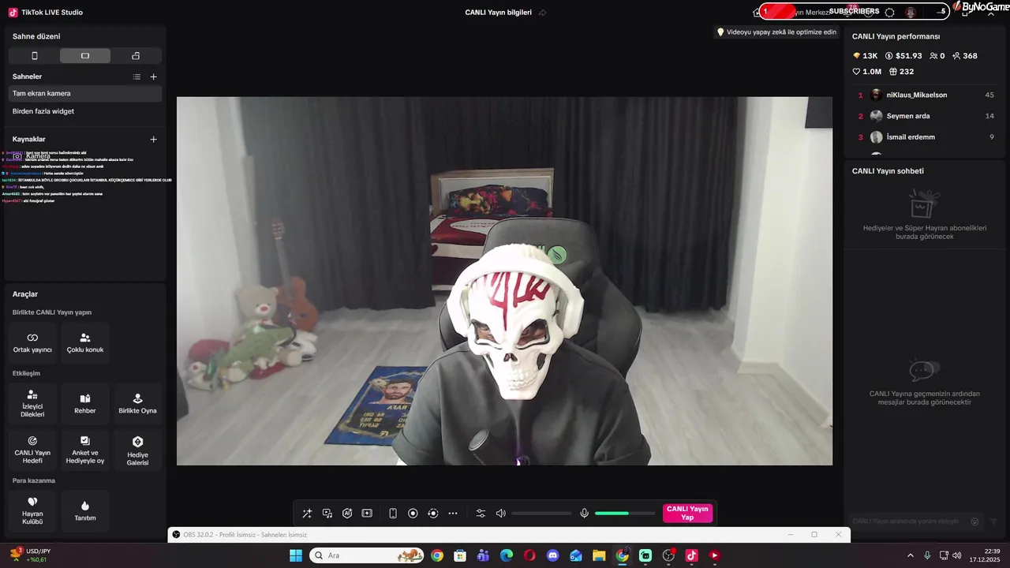Image resolution: width=1010 pixels, height=568 pixels.
Task: Open more options three-dot menu
Action: coord(453,514)
